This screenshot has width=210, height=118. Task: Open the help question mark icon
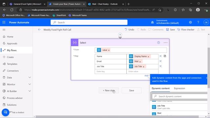(x=198, y=22)
